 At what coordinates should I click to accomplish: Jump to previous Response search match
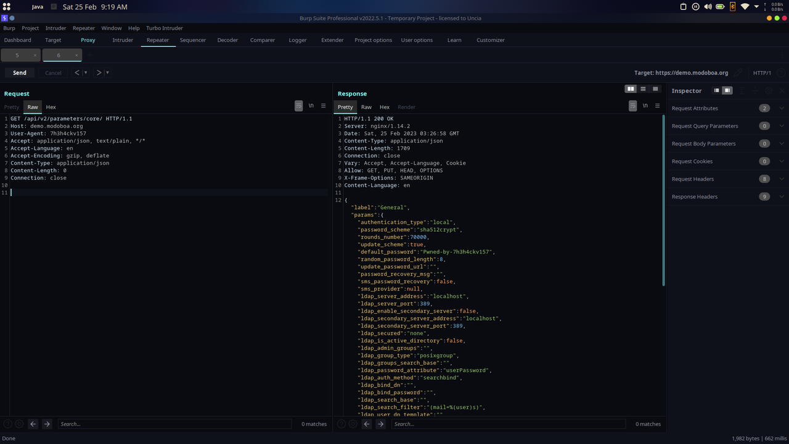point(367,424)
